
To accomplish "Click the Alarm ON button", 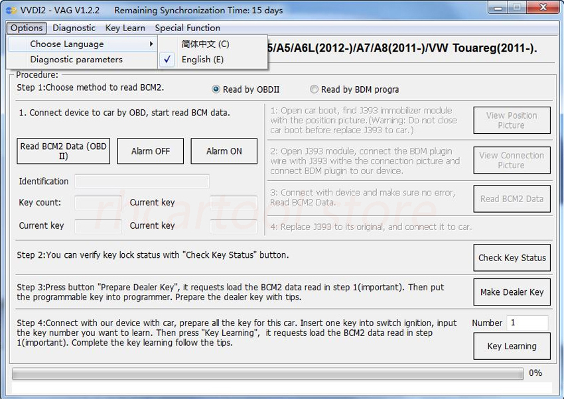I will (x=224, y=151).
